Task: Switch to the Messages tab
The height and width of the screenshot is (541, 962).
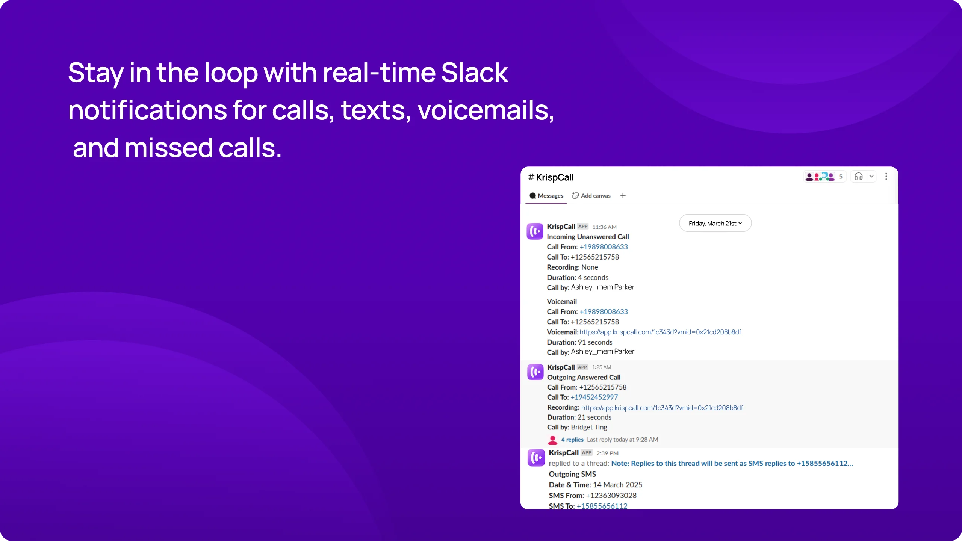Action: click(546, 196)
